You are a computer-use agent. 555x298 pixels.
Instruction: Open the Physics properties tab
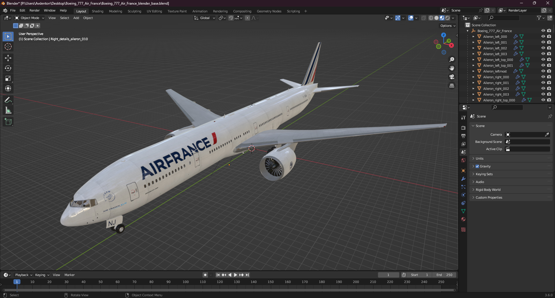[x=463, y=195]
